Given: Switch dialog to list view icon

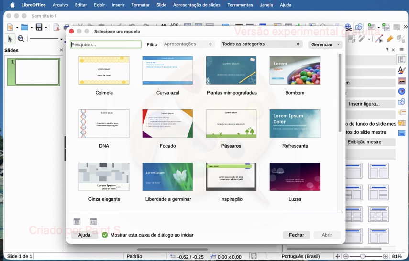Looking at the screenshot, I should coord(93,222).
